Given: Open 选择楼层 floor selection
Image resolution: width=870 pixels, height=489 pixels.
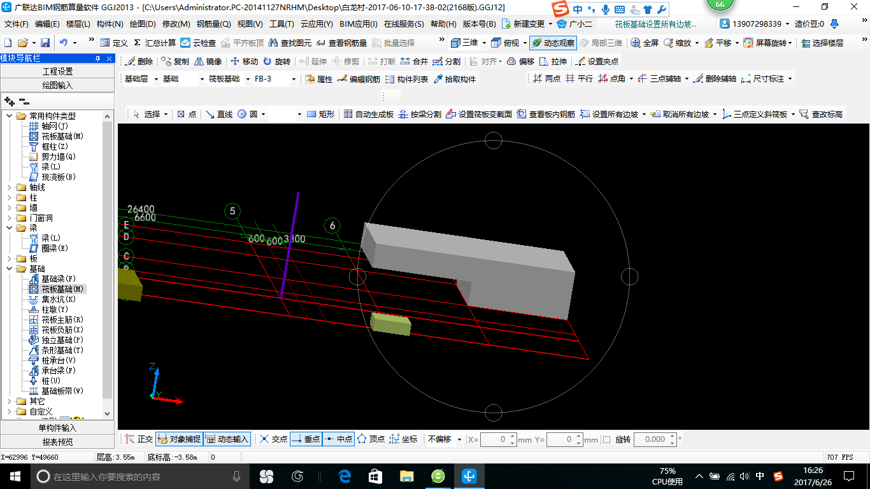Looking at the screenshot, I should pyautogui.click(x=822, y=43).
